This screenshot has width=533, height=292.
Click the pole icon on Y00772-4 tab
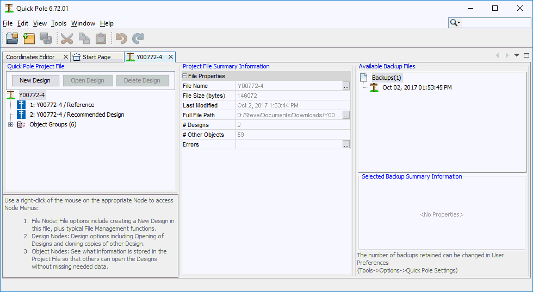point(131,57)
